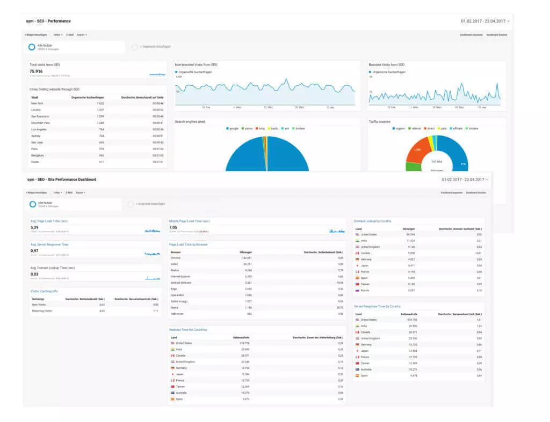Open Avg. Server Response Time widget link

[x=49, y=245]
